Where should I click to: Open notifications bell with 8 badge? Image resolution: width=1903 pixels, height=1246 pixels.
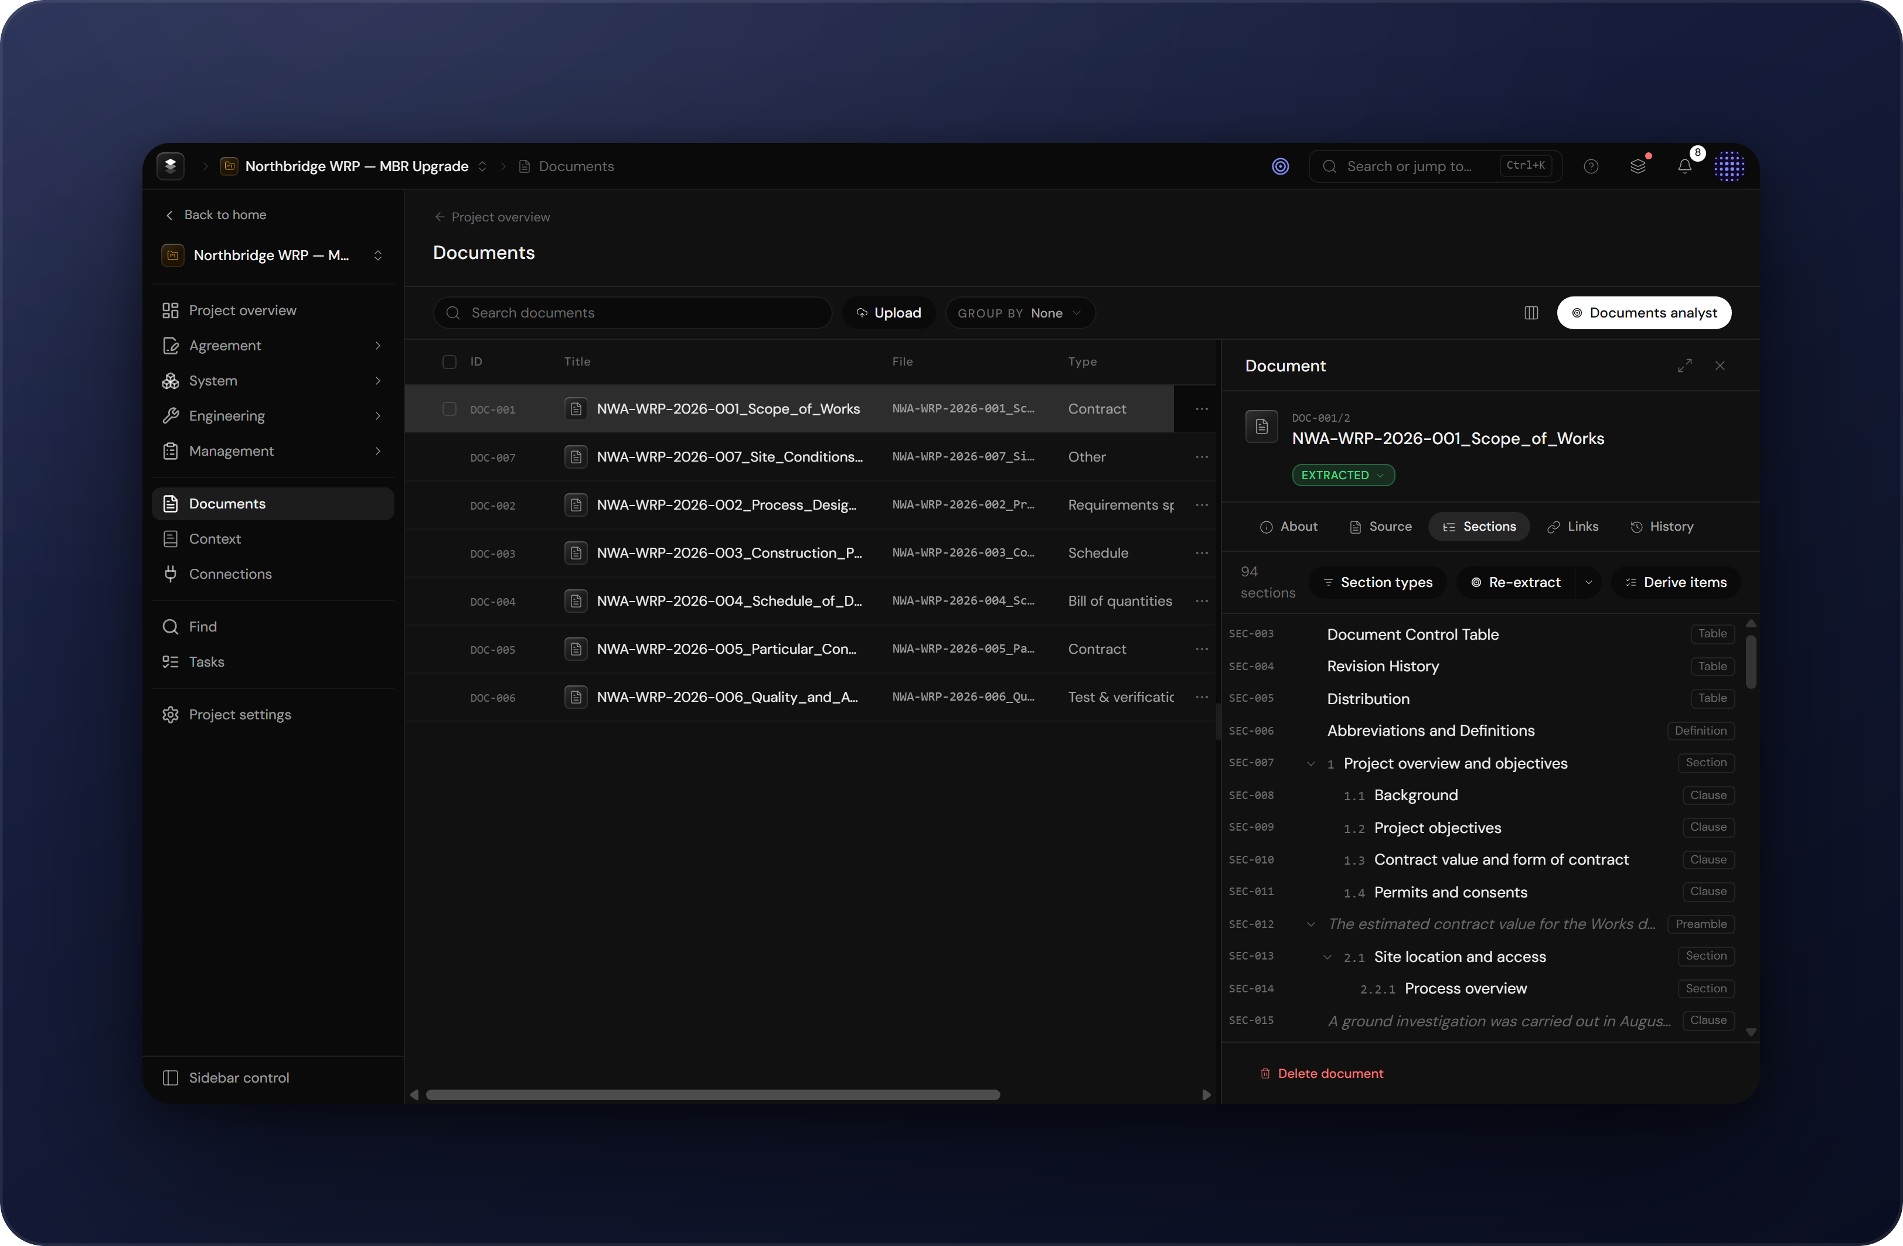(1685, 166)
